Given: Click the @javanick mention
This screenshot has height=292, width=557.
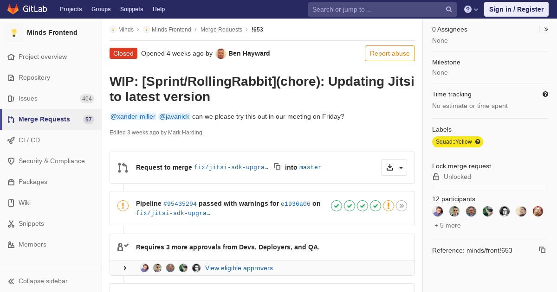Looking at the screenshot, I should click(x=174, y=117).
